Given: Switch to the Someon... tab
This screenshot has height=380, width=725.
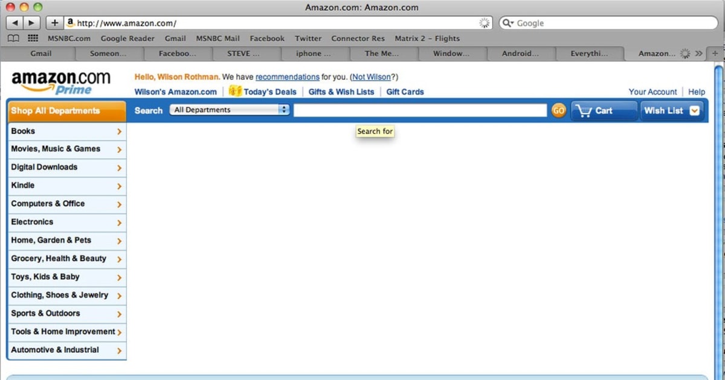Looking at the screenshot, I should [109, 53].
